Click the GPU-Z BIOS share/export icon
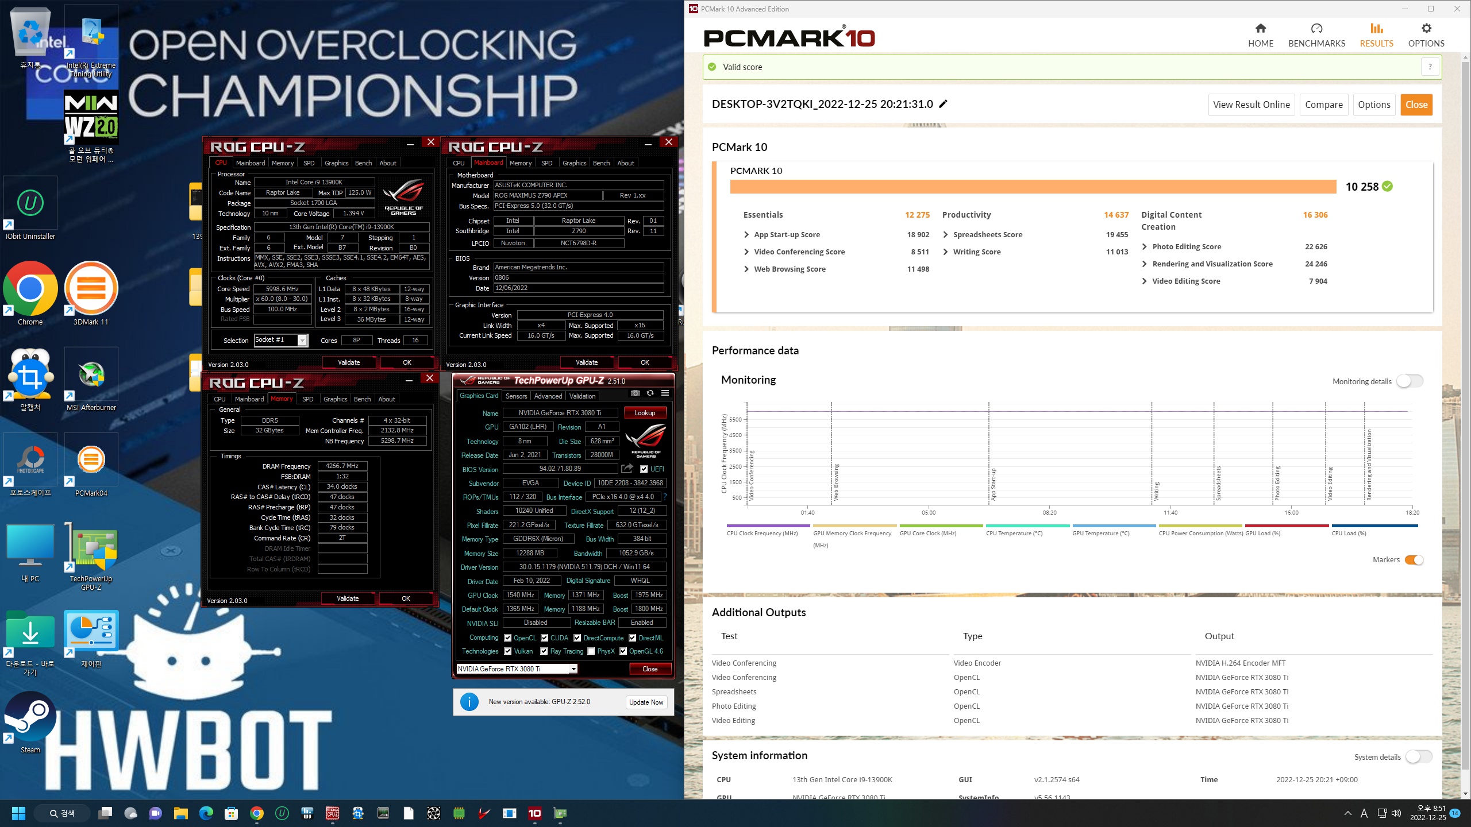 627,469
